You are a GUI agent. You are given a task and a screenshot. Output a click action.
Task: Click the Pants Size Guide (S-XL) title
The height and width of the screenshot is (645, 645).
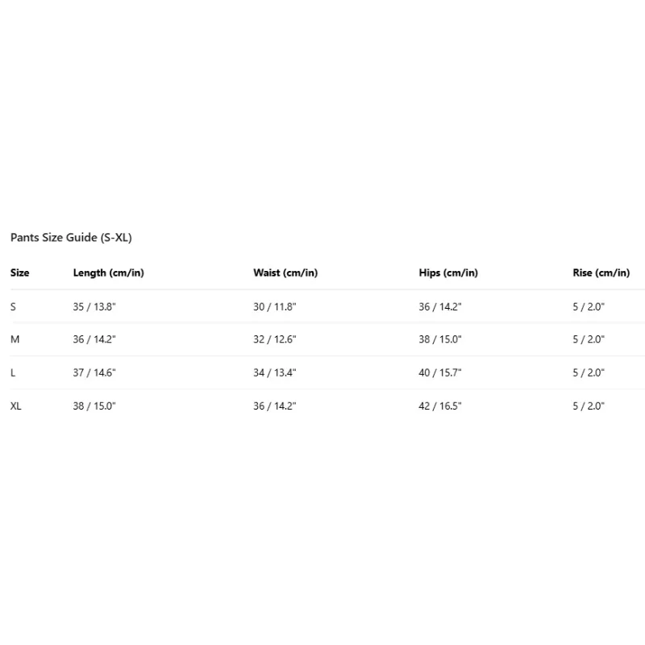point(71,238)
